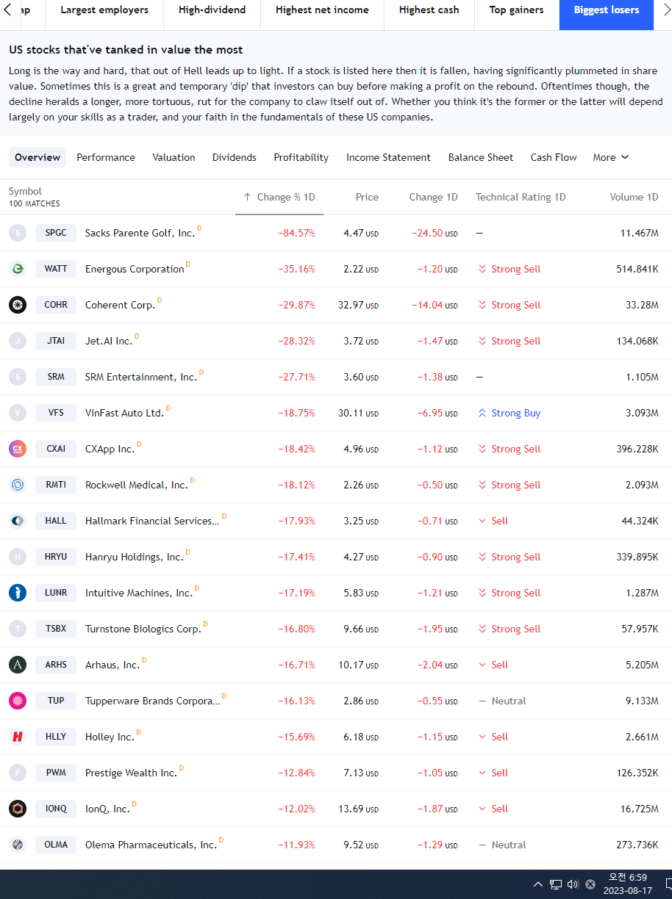
Task: Open the WATT ticker link
Action: click(56, 269)
